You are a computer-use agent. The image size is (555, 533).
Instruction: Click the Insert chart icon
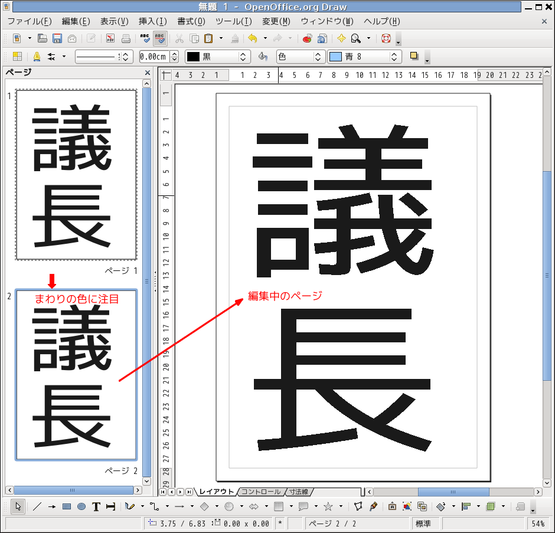coord(307,38)
